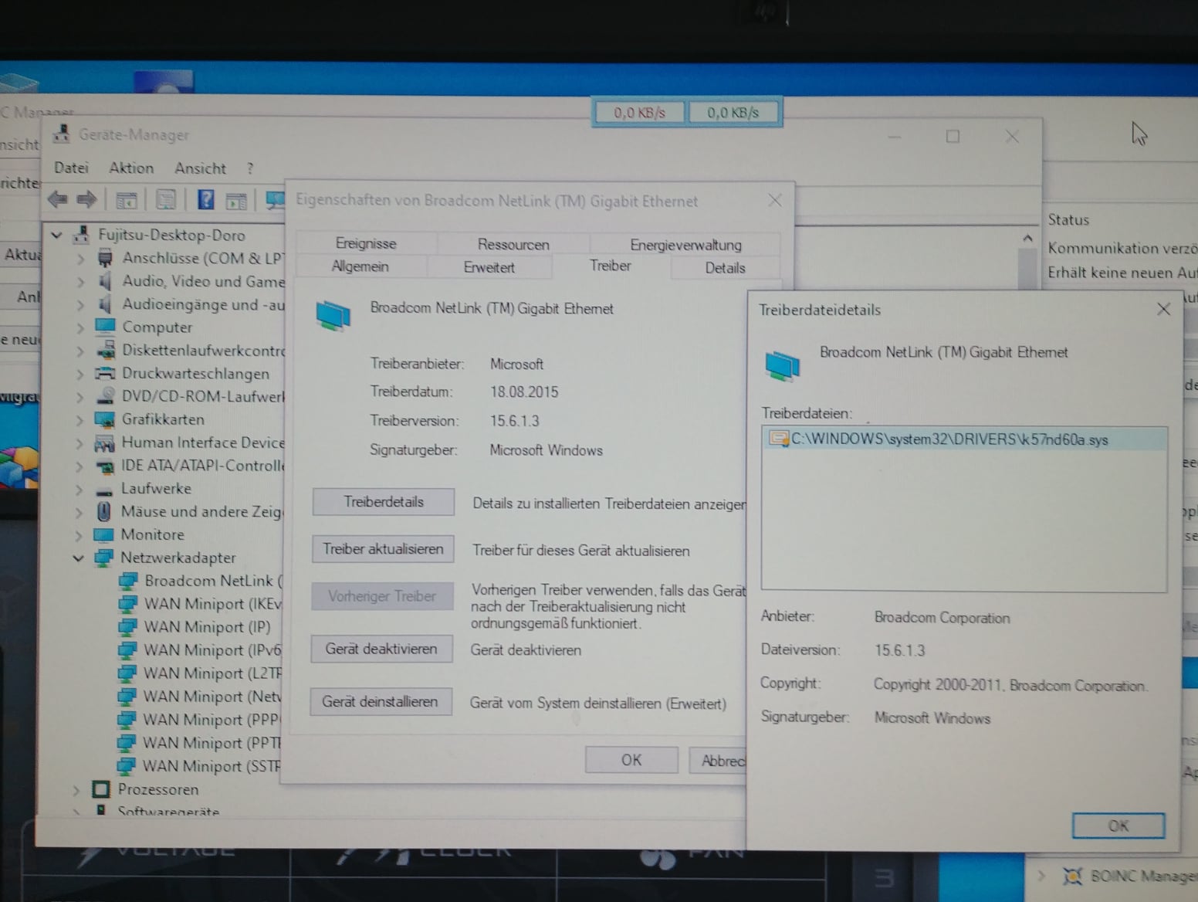Click the show/hide console tree toolbar icon

coord(127,201)
